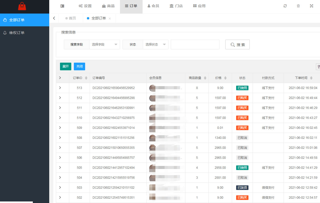Switch to the 首页 tab
320x203 pixels.
tap(71, 18)
